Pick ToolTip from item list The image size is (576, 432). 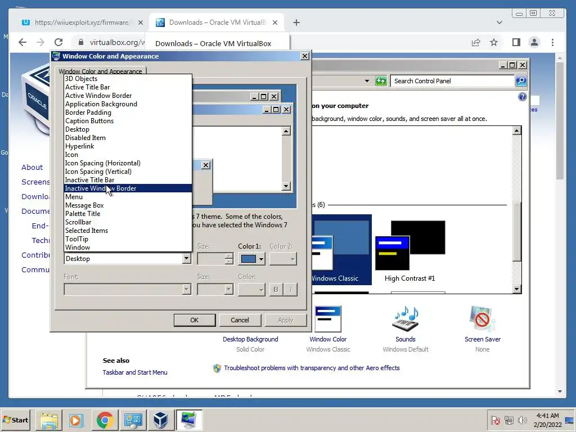point(128,239)
